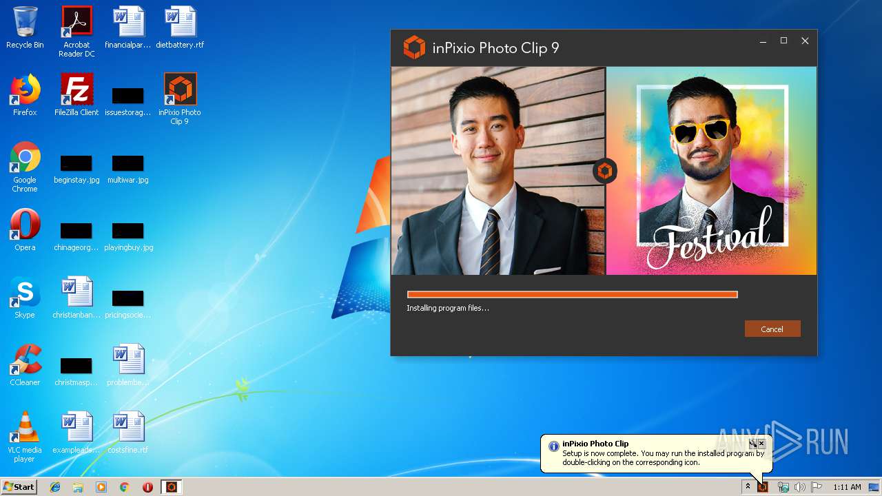Open the volume tray icon

(x=799, y=487)
